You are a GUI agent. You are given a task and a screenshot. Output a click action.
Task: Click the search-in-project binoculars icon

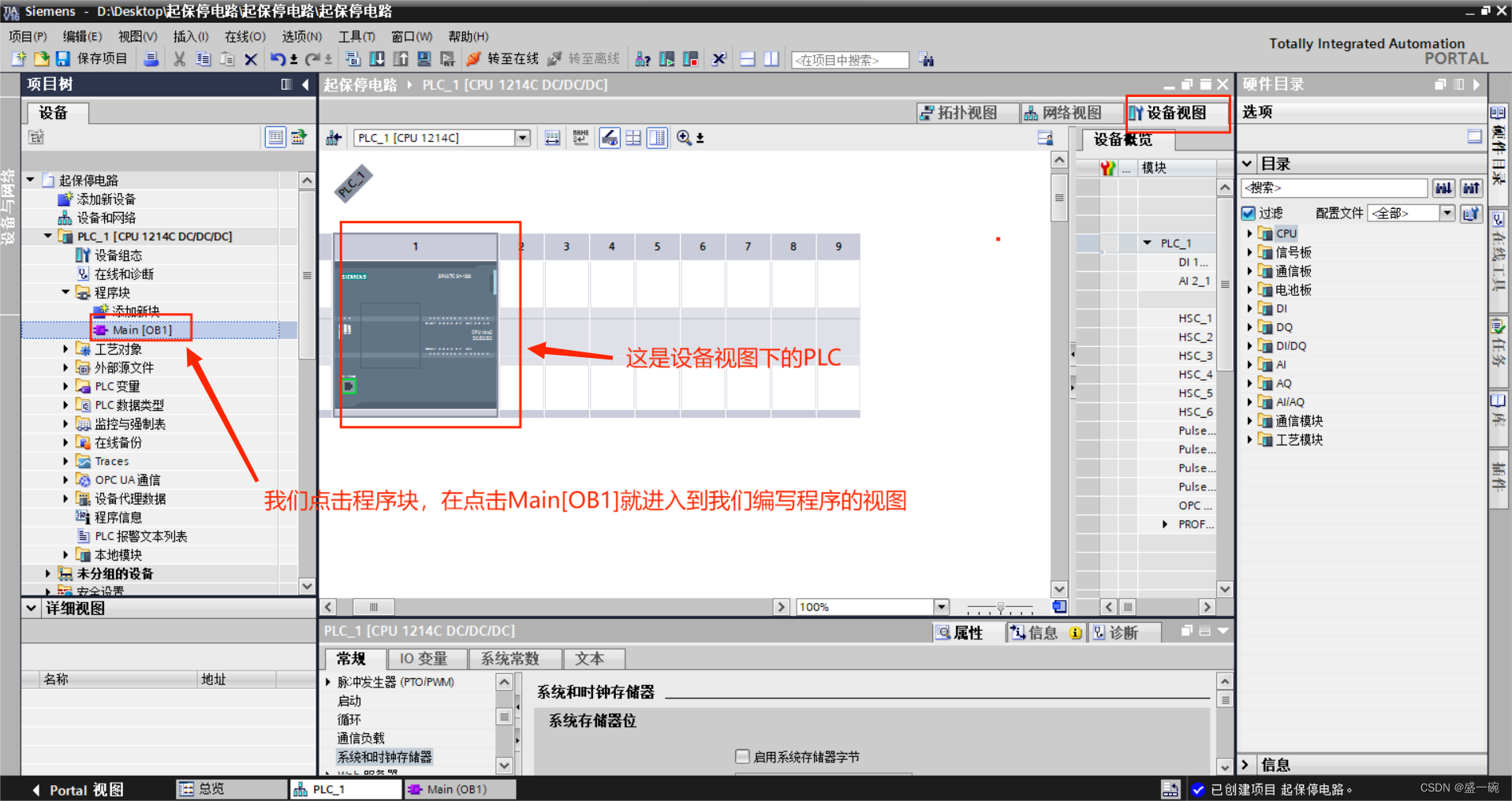coord(926,60)
